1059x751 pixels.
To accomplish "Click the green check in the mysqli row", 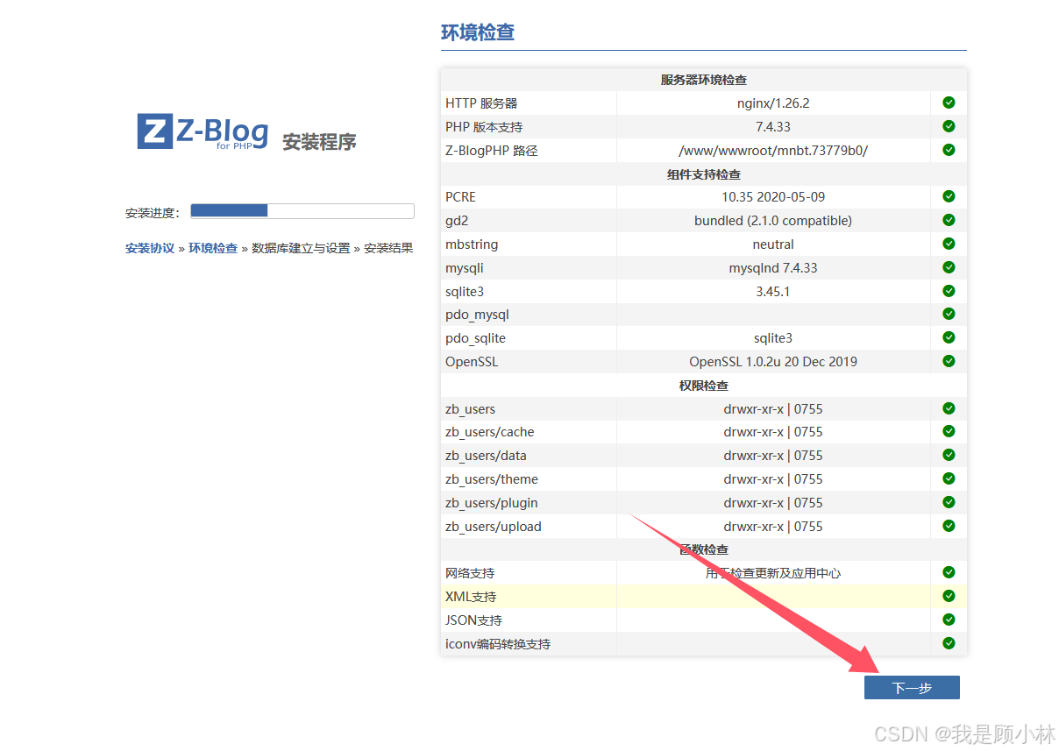I will coord(949,267).
